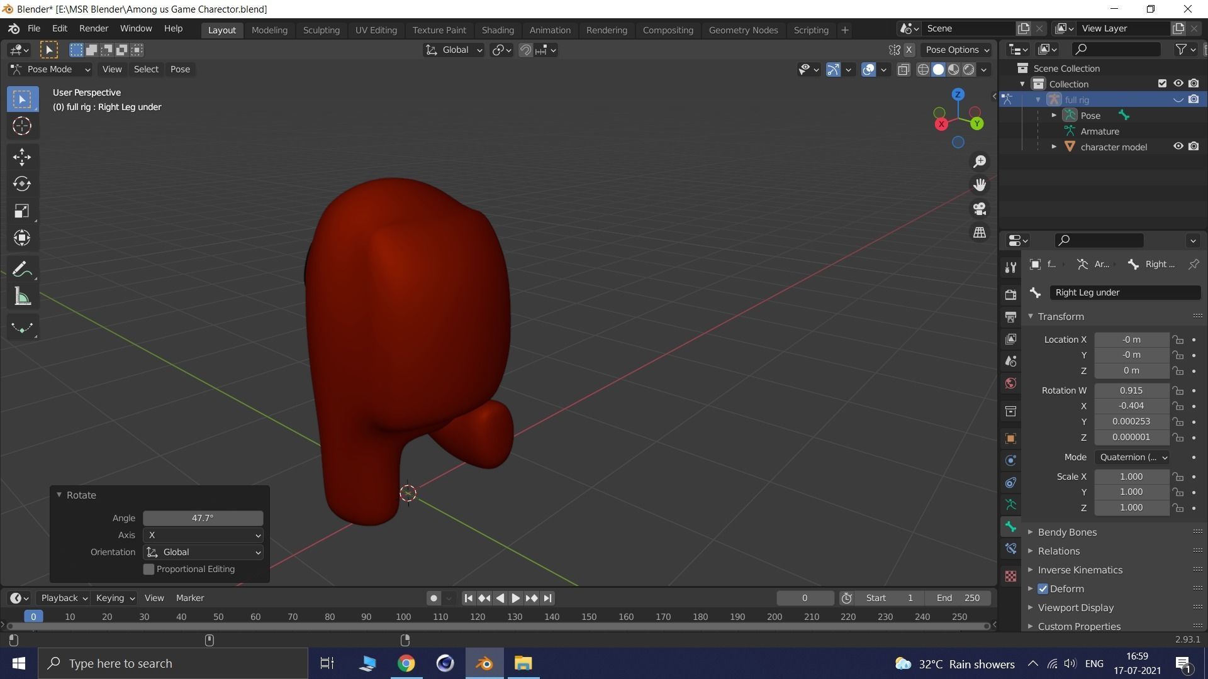This screenshot has height=679, width=1208.
Task: Play animation forward button
Action: 515,598
